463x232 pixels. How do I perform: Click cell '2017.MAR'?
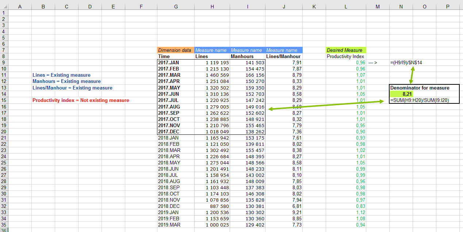click(x=176, y=75)
